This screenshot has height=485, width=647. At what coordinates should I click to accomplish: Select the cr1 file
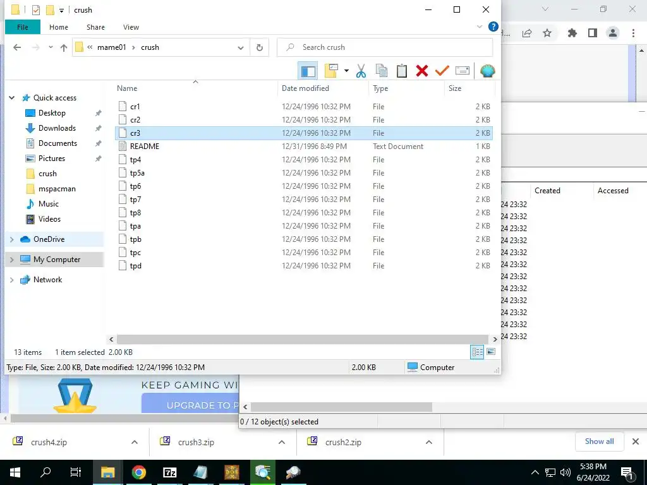coord(304,106)
